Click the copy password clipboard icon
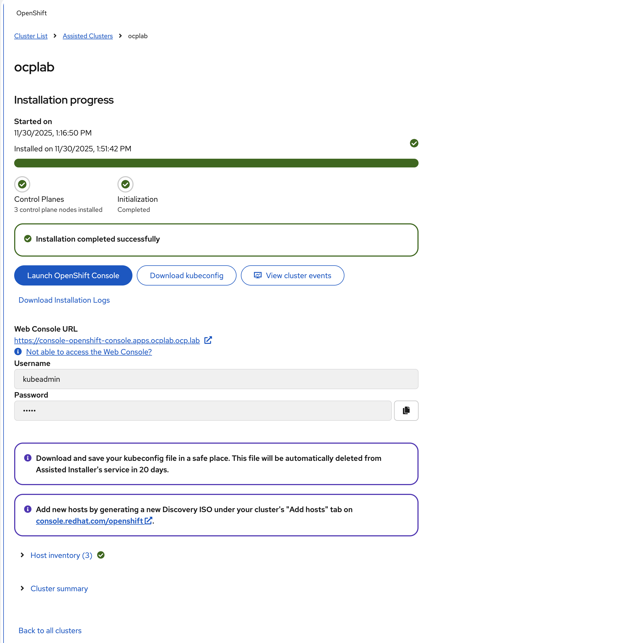630x643 pixels. [406, 411]
